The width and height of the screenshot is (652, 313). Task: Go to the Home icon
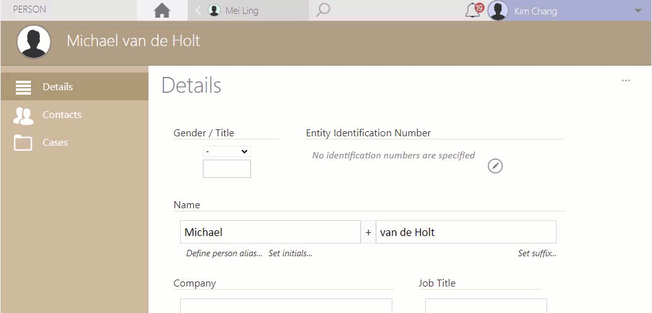(x=162, y=10)
